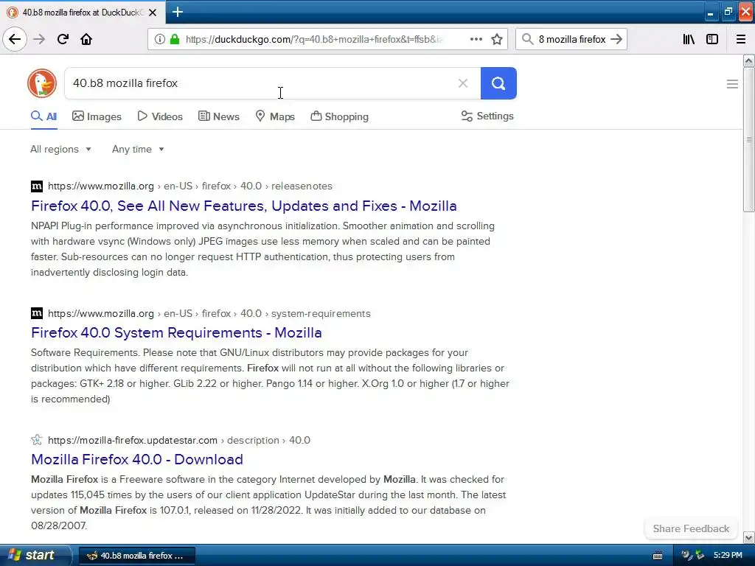Image resolution: width=755 pixels, height=566 pixels.
Task: Click the page scrollbar down arrow
Action: 748,537
